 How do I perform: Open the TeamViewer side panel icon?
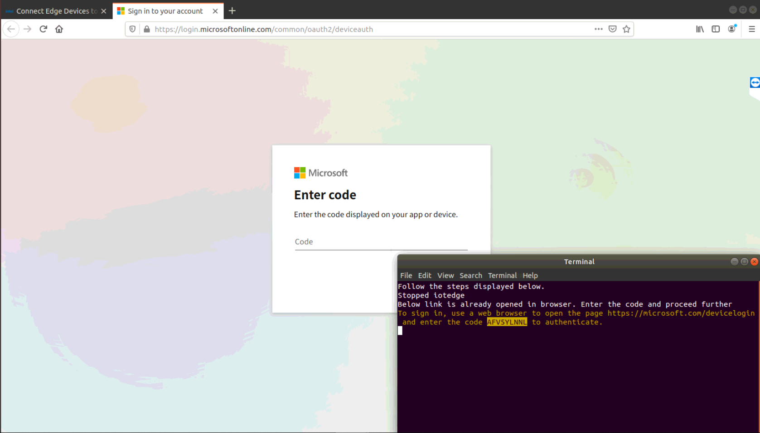coord(755,82)
